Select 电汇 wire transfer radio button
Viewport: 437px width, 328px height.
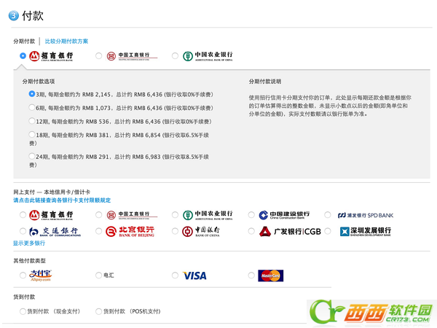click(x=98, y=276)
